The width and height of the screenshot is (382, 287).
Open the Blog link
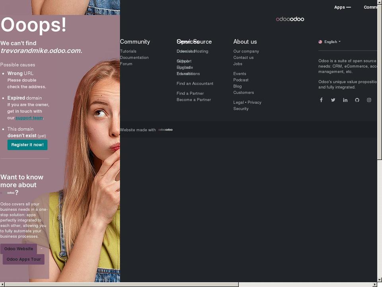(238, 86)
